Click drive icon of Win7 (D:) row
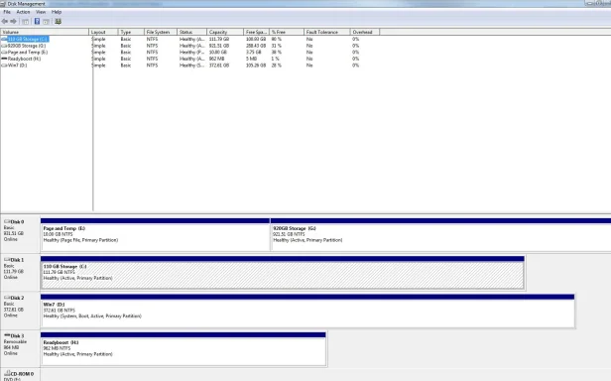This screenshot has height=381, width=611. [x=4, y=65]
